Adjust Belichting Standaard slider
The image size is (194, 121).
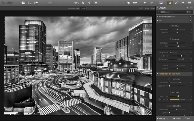point(177,29)
